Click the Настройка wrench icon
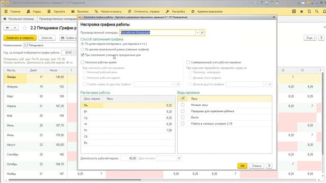 [168, 11]
